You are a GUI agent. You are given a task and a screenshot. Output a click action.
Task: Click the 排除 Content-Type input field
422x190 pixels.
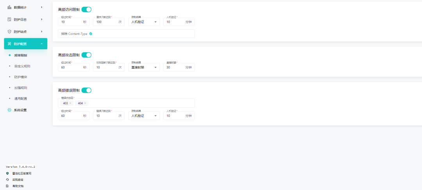(x=126, y=34)
